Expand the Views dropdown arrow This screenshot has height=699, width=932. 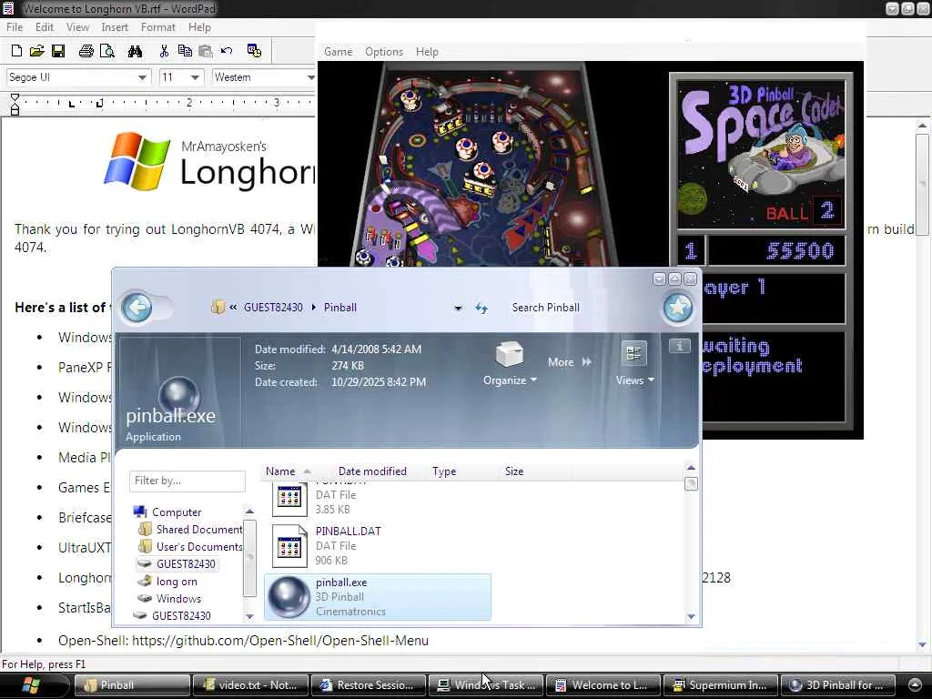tap(652, 380)
